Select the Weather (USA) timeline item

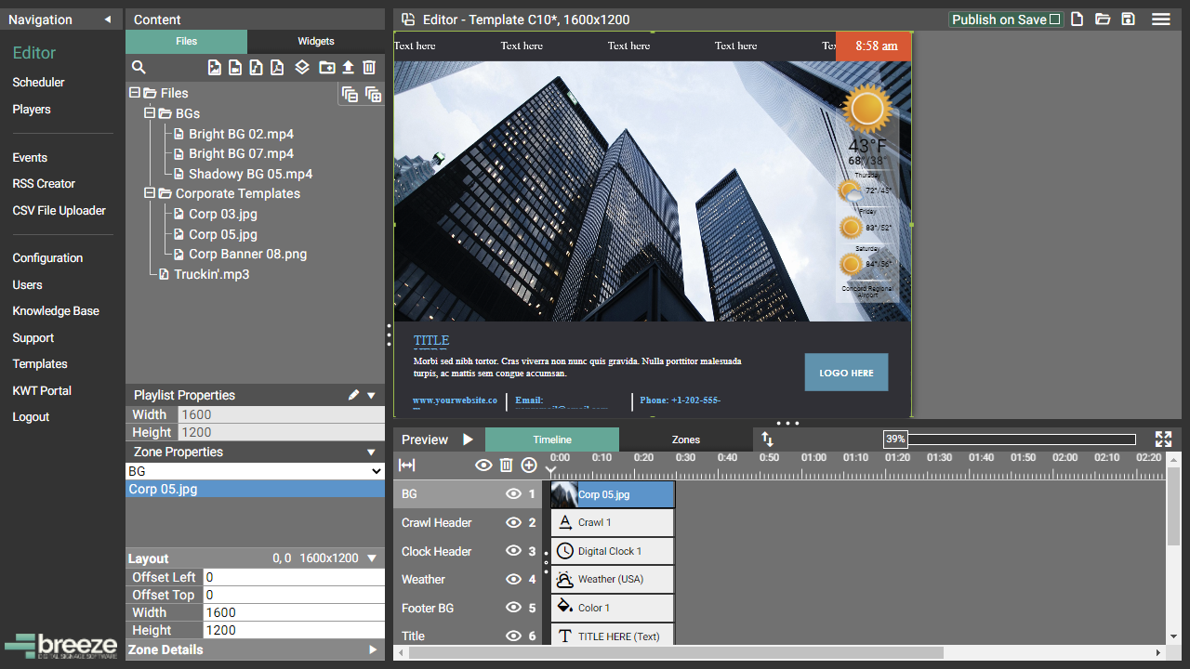612,579
